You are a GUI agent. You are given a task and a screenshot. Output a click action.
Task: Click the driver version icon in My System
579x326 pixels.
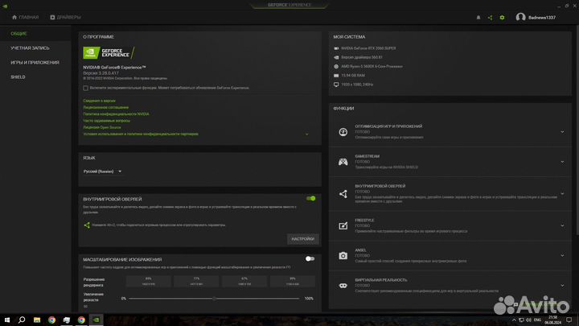pos(336,57)
